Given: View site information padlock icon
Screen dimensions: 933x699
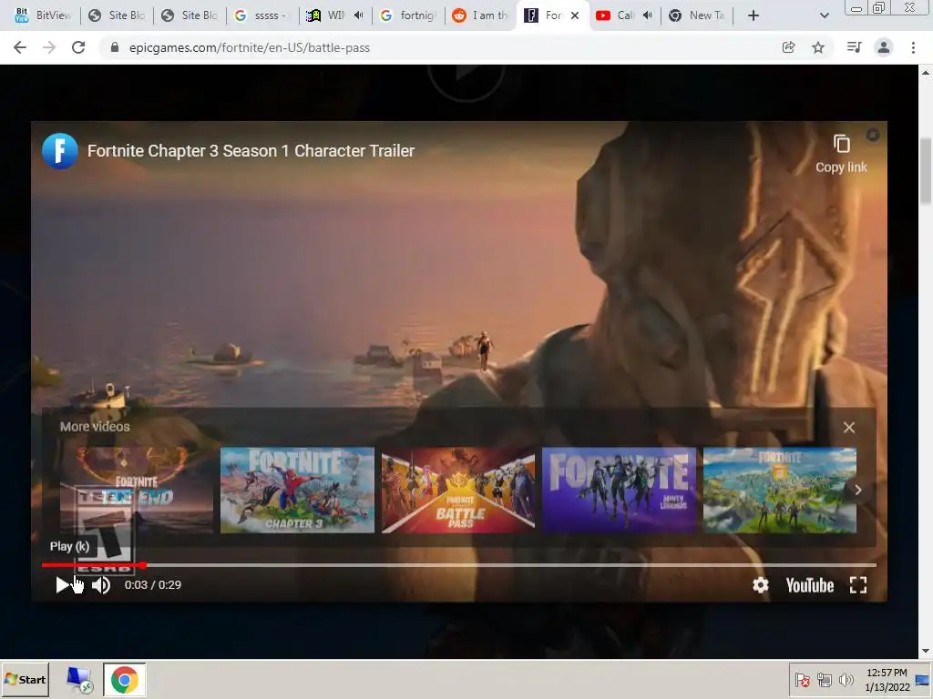Looking at the screenshot, I should (x=114, y=47).
